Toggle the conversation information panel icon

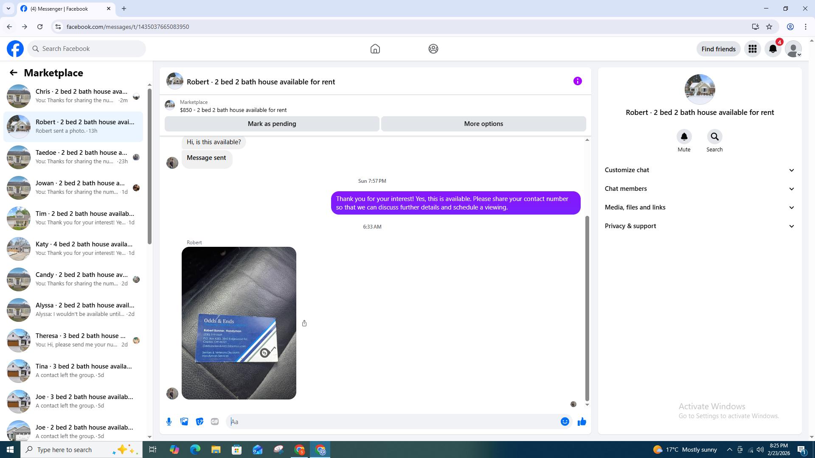(577, 81)
